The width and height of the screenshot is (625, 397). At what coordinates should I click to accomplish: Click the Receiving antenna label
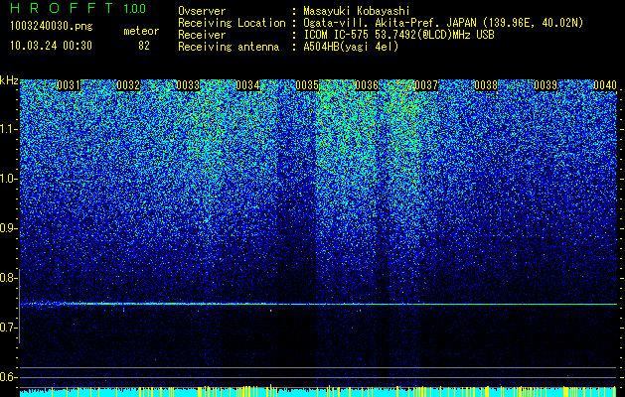tap(229, 47)
